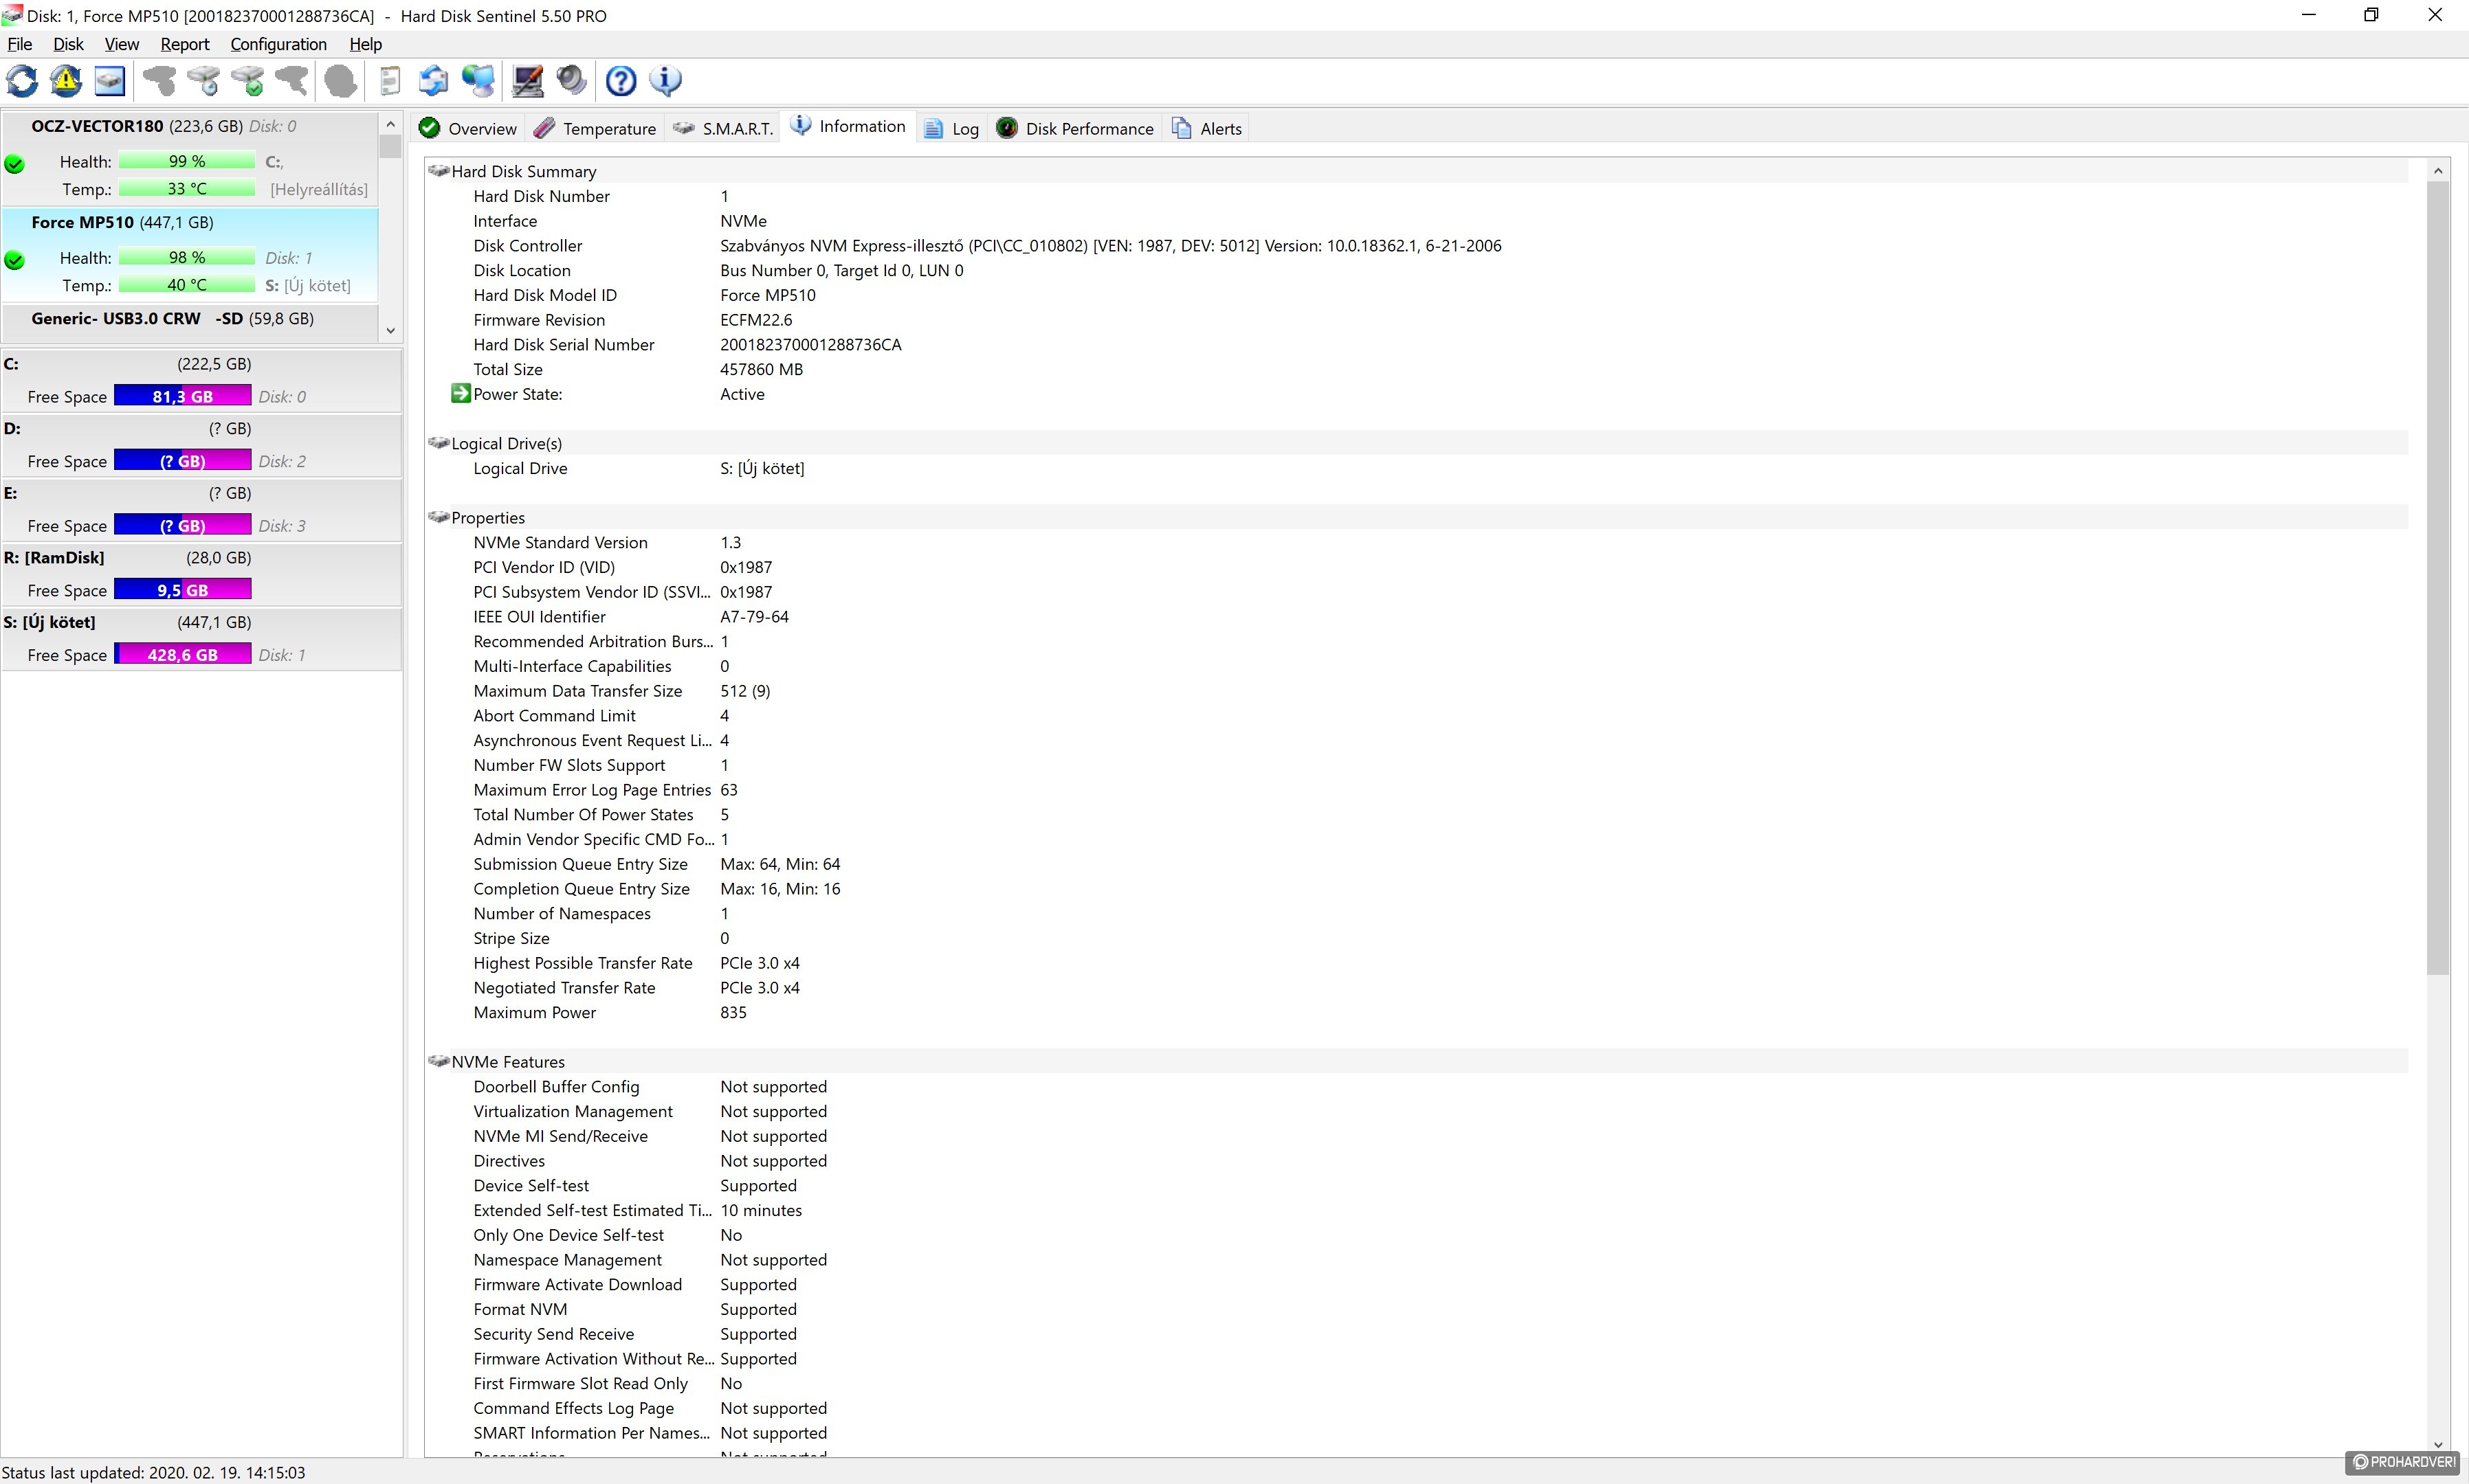Open the Help menu
This screenshot has height=1484, width=2469.
[x=365, y=44]
